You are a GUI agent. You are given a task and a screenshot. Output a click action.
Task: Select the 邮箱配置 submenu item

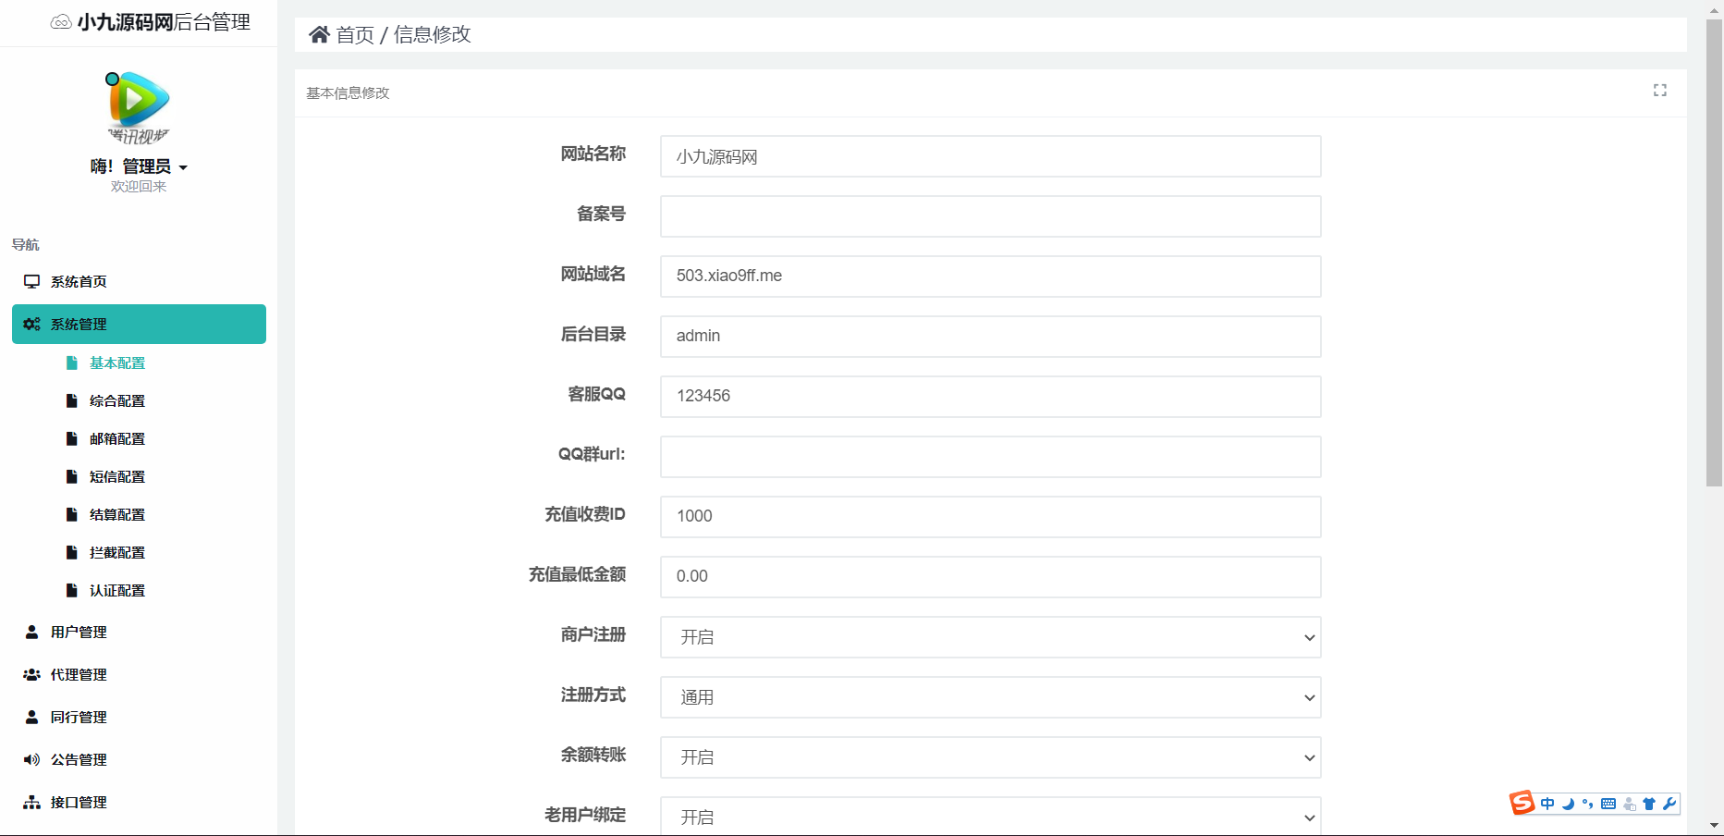117,438
